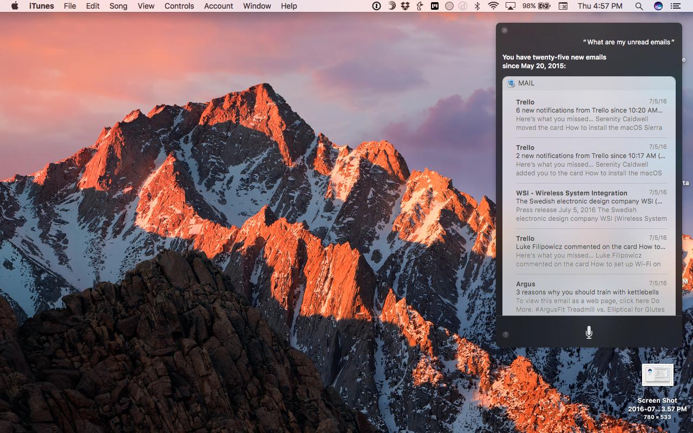Select the Screen Shot file thumbnail on desktop
Image resolution: width=693 pixels, height=433 pixels.
tap(658, 375)
